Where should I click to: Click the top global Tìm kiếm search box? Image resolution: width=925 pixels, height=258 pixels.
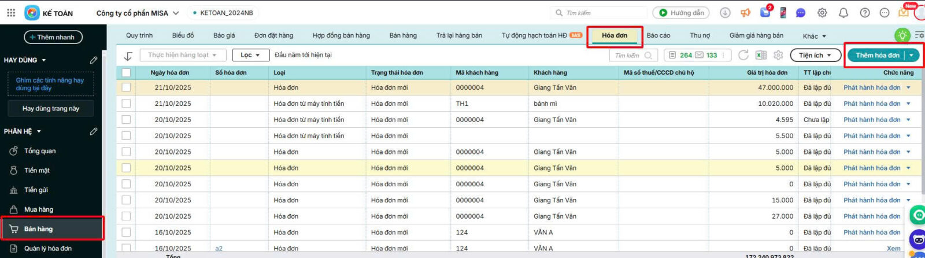pyautogui.click(x=601, y=13)
